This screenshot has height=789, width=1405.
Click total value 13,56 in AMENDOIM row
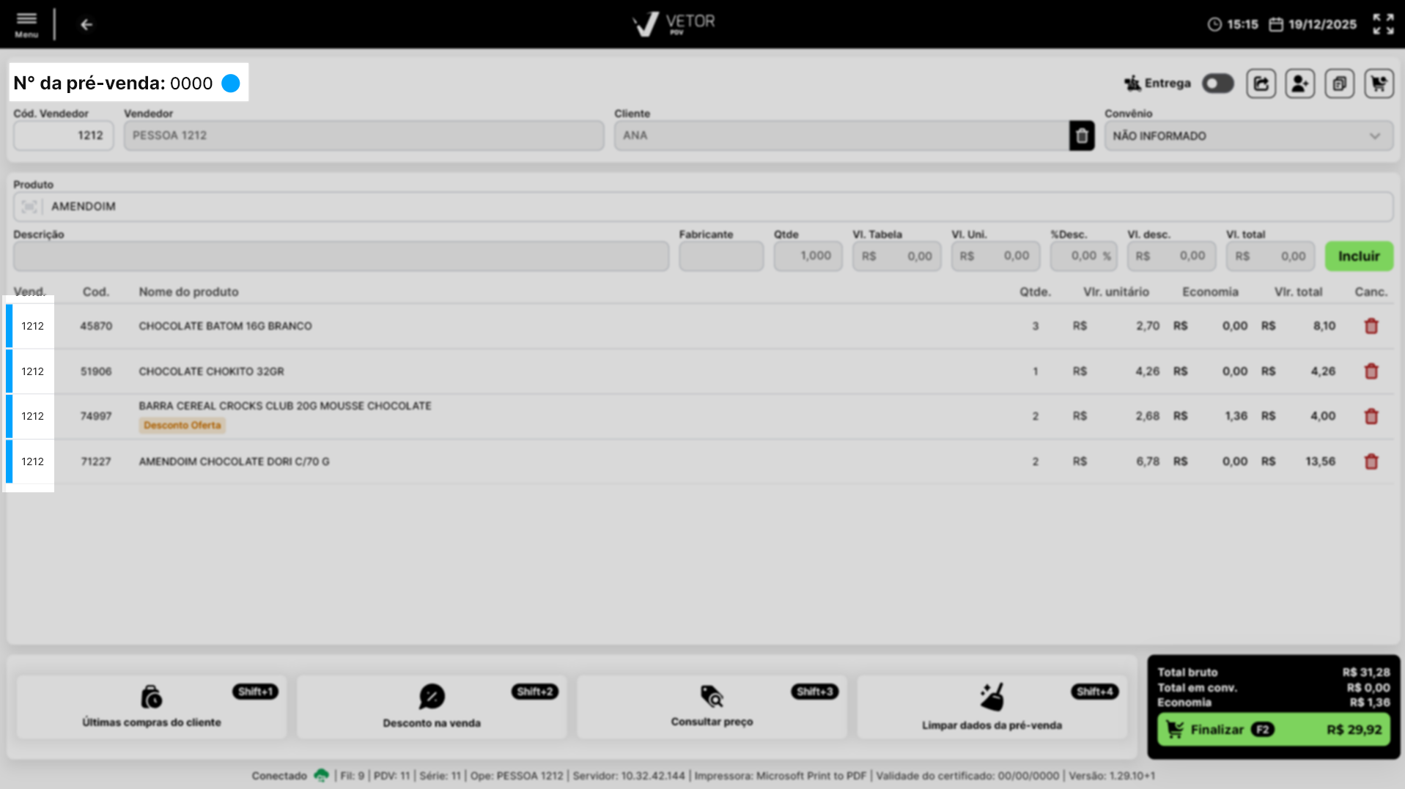1320,462
